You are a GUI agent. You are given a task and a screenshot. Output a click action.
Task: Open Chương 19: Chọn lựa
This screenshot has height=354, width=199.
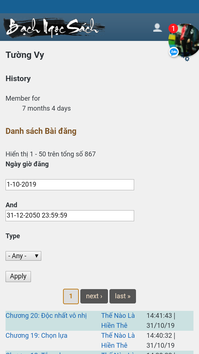(x=36, y=336)
